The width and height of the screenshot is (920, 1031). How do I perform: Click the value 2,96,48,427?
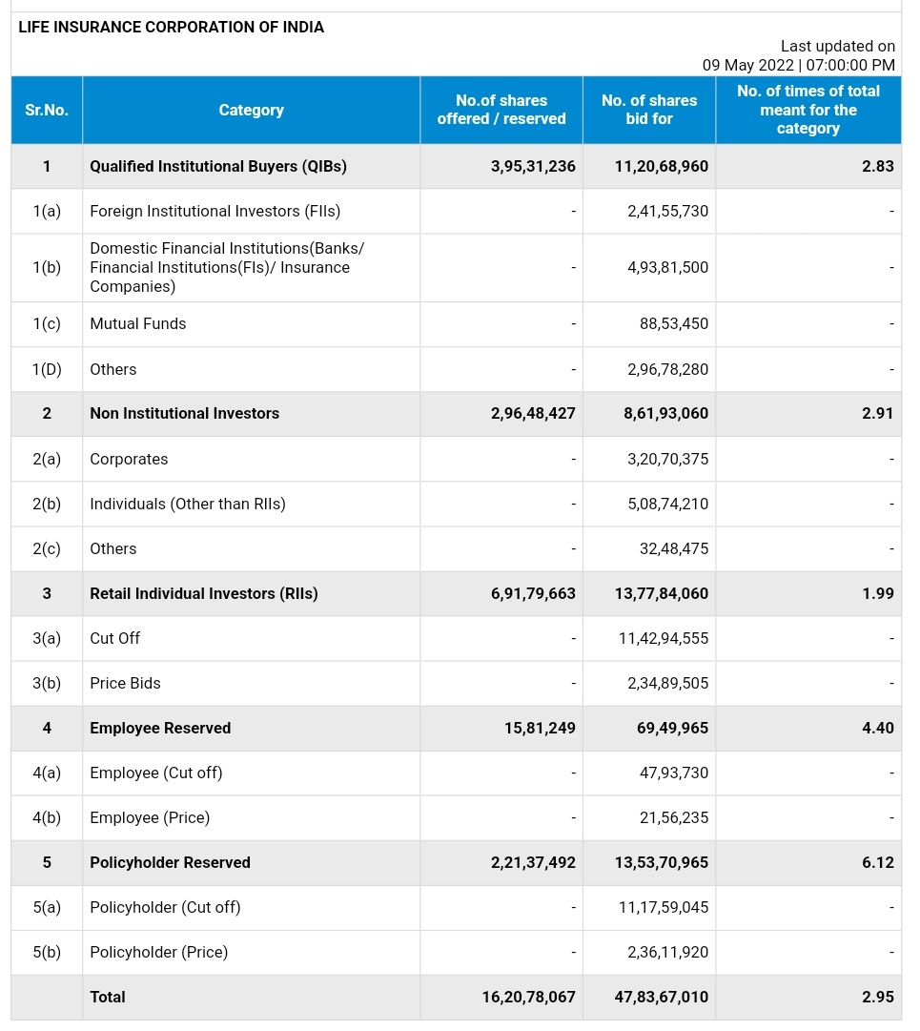(x=533, y=414)
